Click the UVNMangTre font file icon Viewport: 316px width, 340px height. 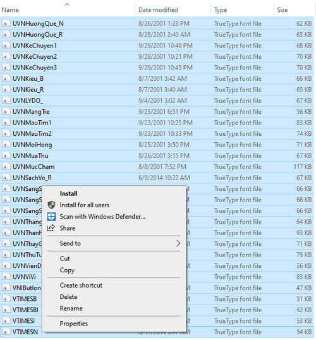(6, 112)
